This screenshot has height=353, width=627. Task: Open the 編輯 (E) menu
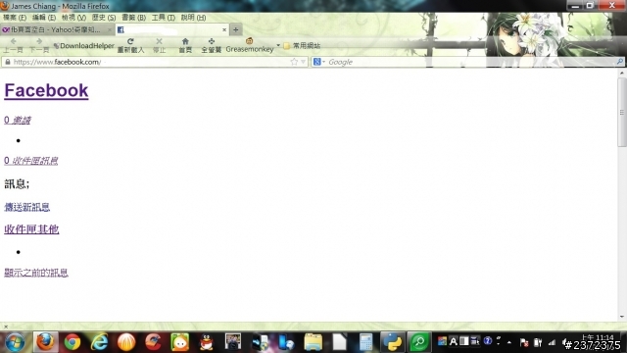44,18
